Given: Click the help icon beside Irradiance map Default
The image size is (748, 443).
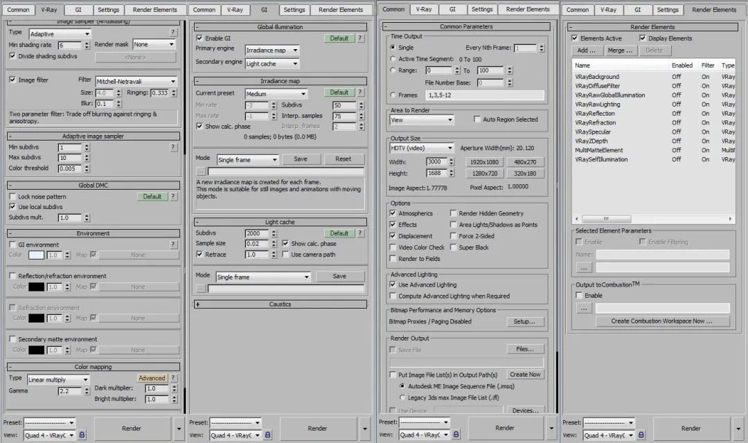Looking at the screenshot, I should click(x=360, y=92).
